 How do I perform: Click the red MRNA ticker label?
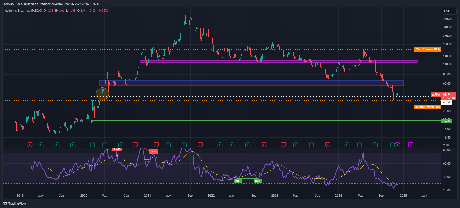(436, 95)
